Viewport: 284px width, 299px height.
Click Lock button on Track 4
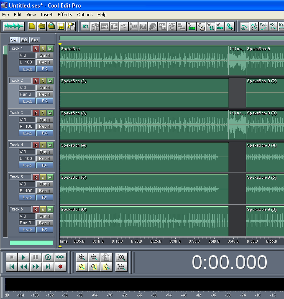pos(27,165)
